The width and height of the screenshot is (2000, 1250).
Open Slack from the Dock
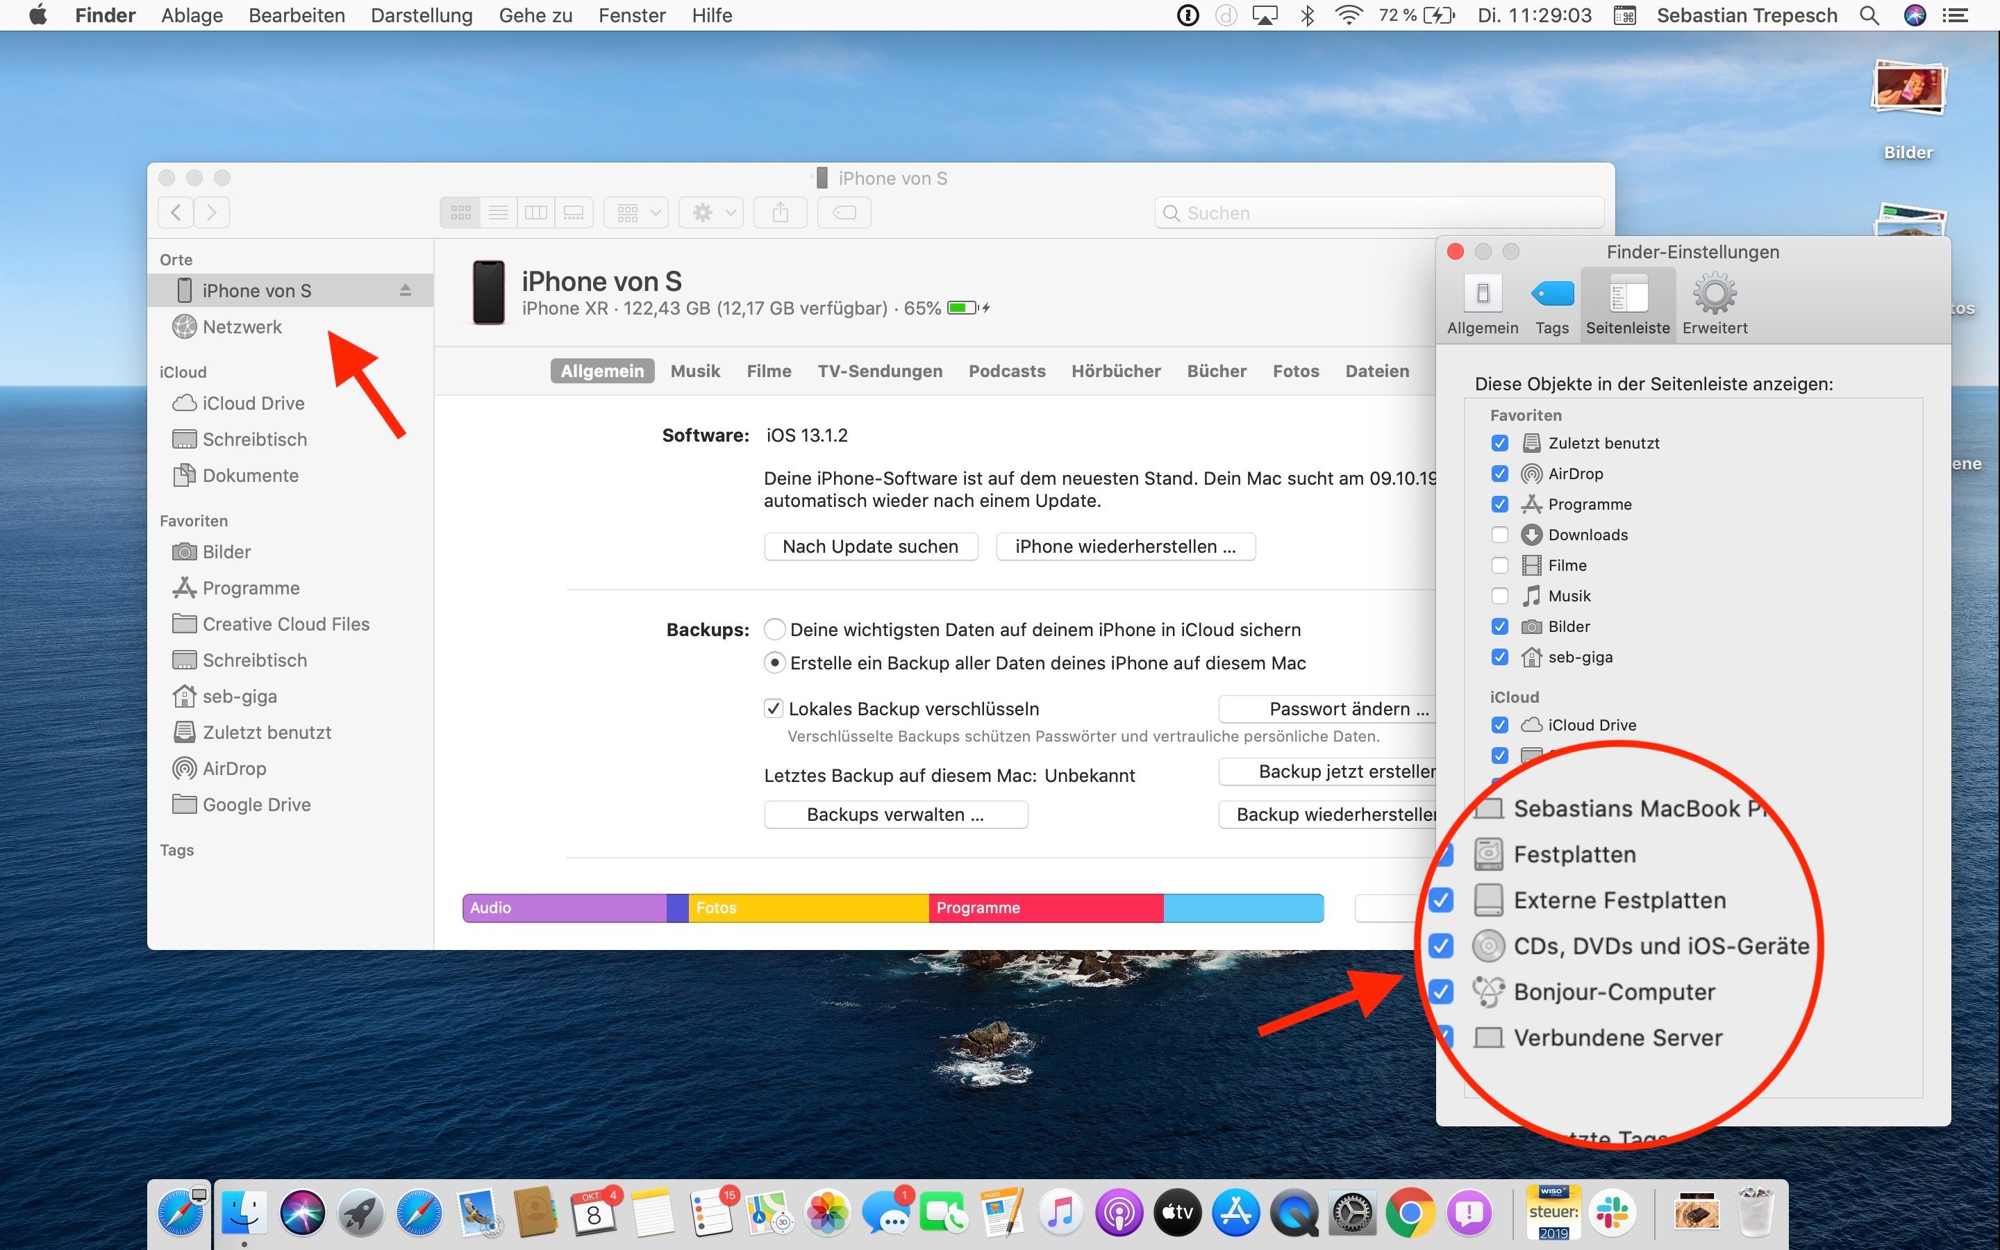1612,1212
